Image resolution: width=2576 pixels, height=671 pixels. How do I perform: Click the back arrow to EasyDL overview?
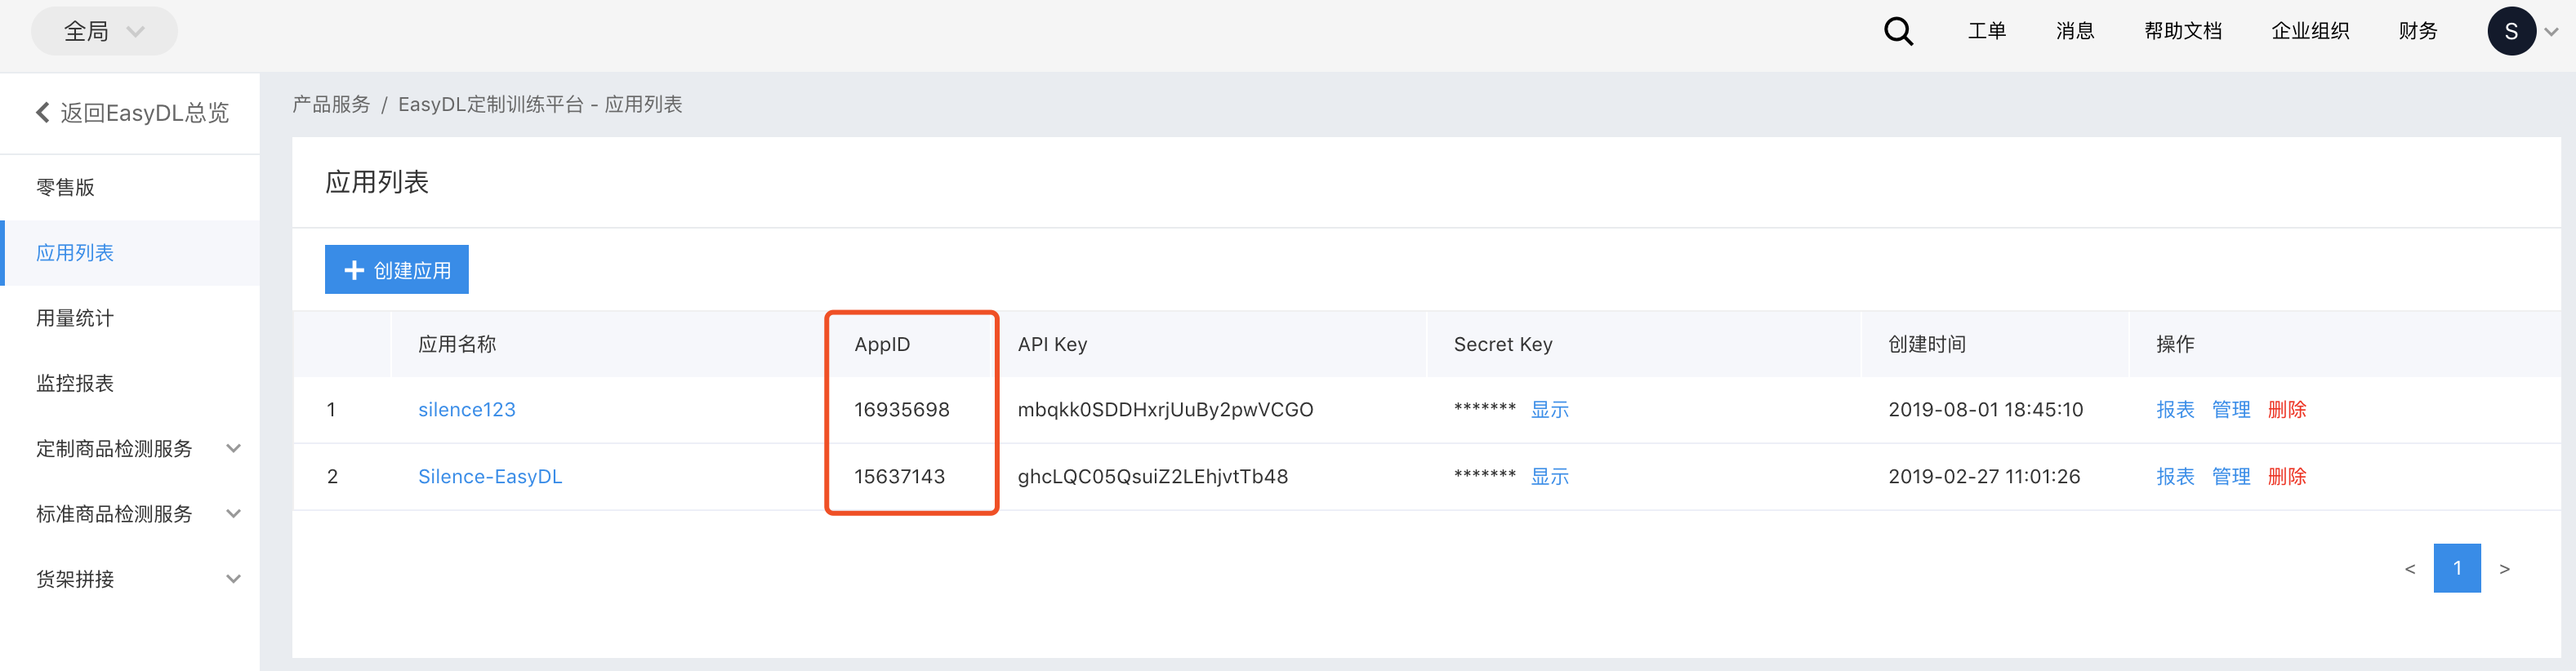coord(43,113)
